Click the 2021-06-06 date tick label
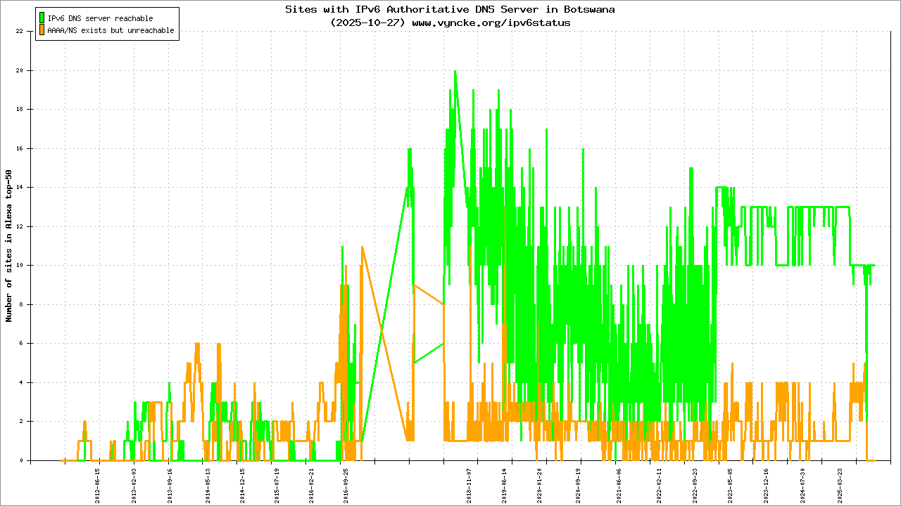 pos(618,482)
